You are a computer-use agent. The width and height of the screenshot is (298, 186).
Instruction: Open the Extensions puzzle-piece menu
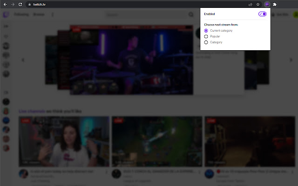click(275, 4)
